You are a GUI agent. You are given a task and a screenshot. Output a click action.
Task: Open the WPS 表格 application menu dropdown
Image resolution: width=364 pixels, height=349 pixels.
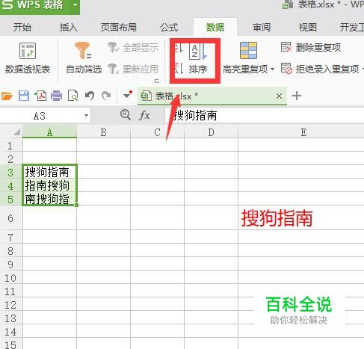(75, 4)
